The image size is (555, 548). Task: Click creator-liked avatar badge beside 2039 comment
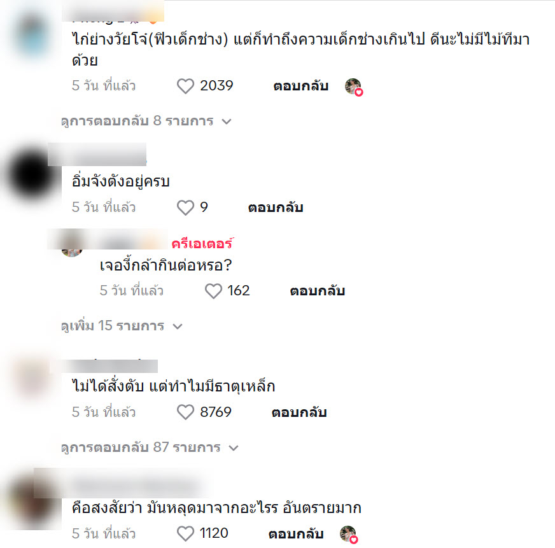pyautogui.click(x=354, y=87)
